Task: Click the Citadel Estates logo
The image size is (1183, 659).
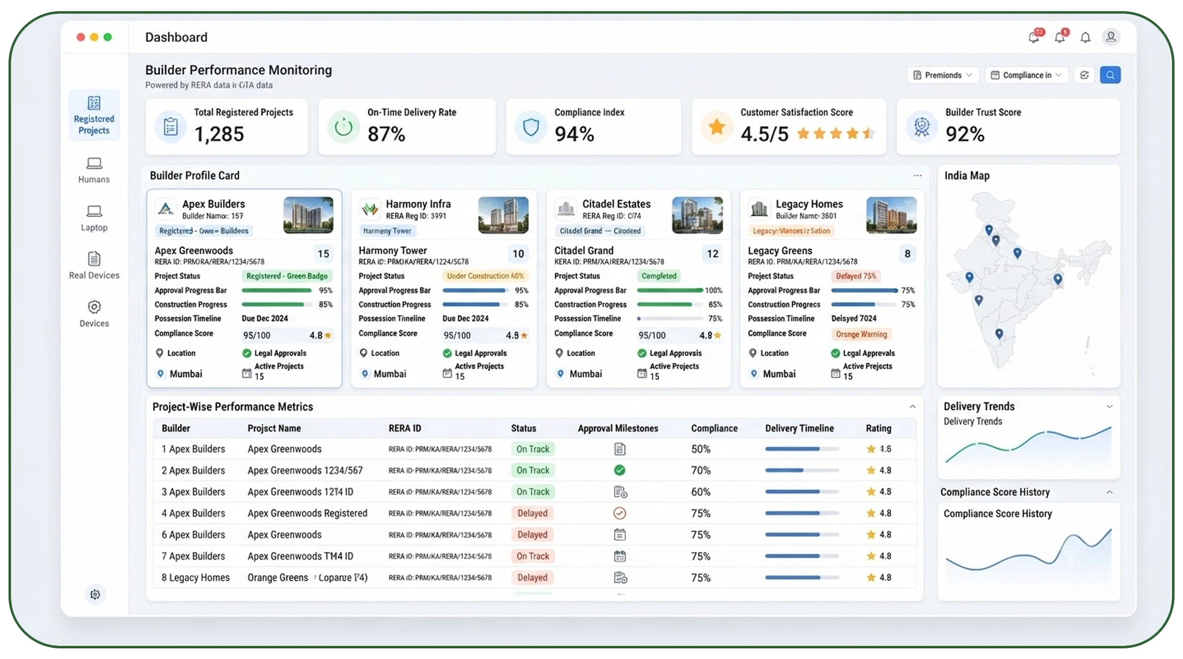Action: 566,209
